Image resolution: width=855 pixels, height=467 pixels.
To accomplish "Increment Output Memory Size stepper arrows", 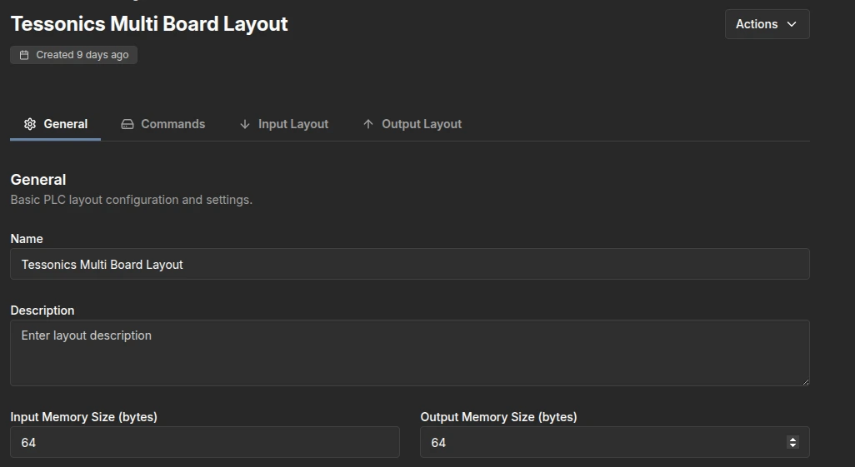I will 793,439.
